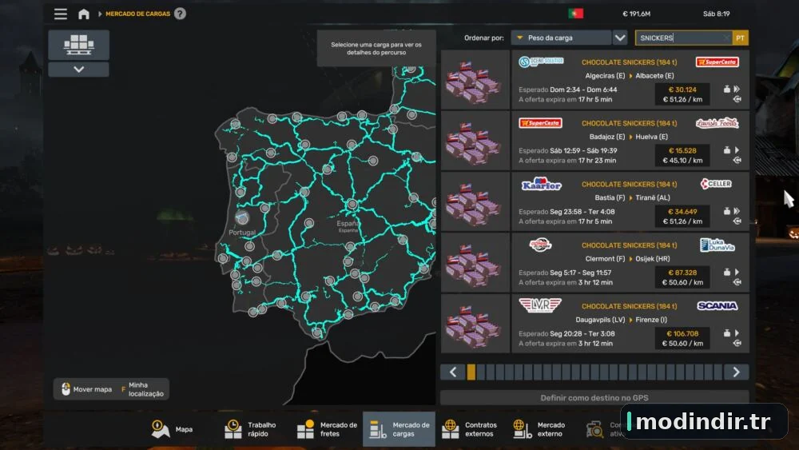Click the Ocean Solution company logo
Viewport: 799px width, 450px height.
tap(541, 62)
